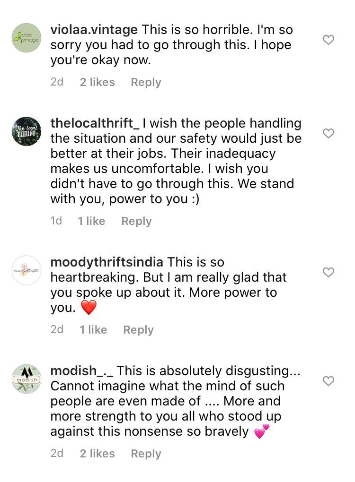Reply to modish_._ comment
355x482 pixels.
click(x=146, y=454)
